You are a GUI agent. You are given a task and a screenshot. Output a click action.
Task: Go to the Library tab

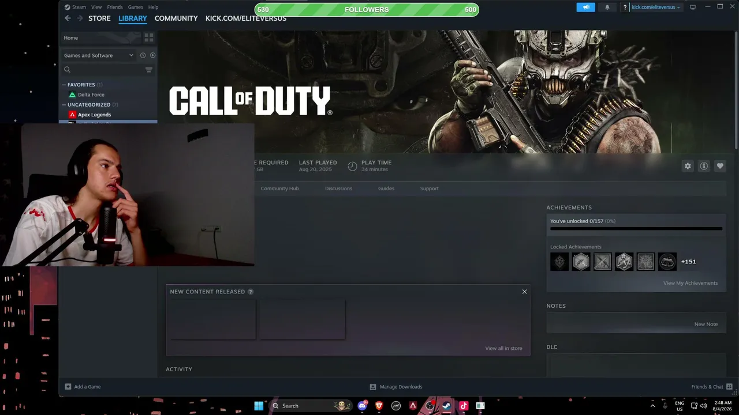133,18
